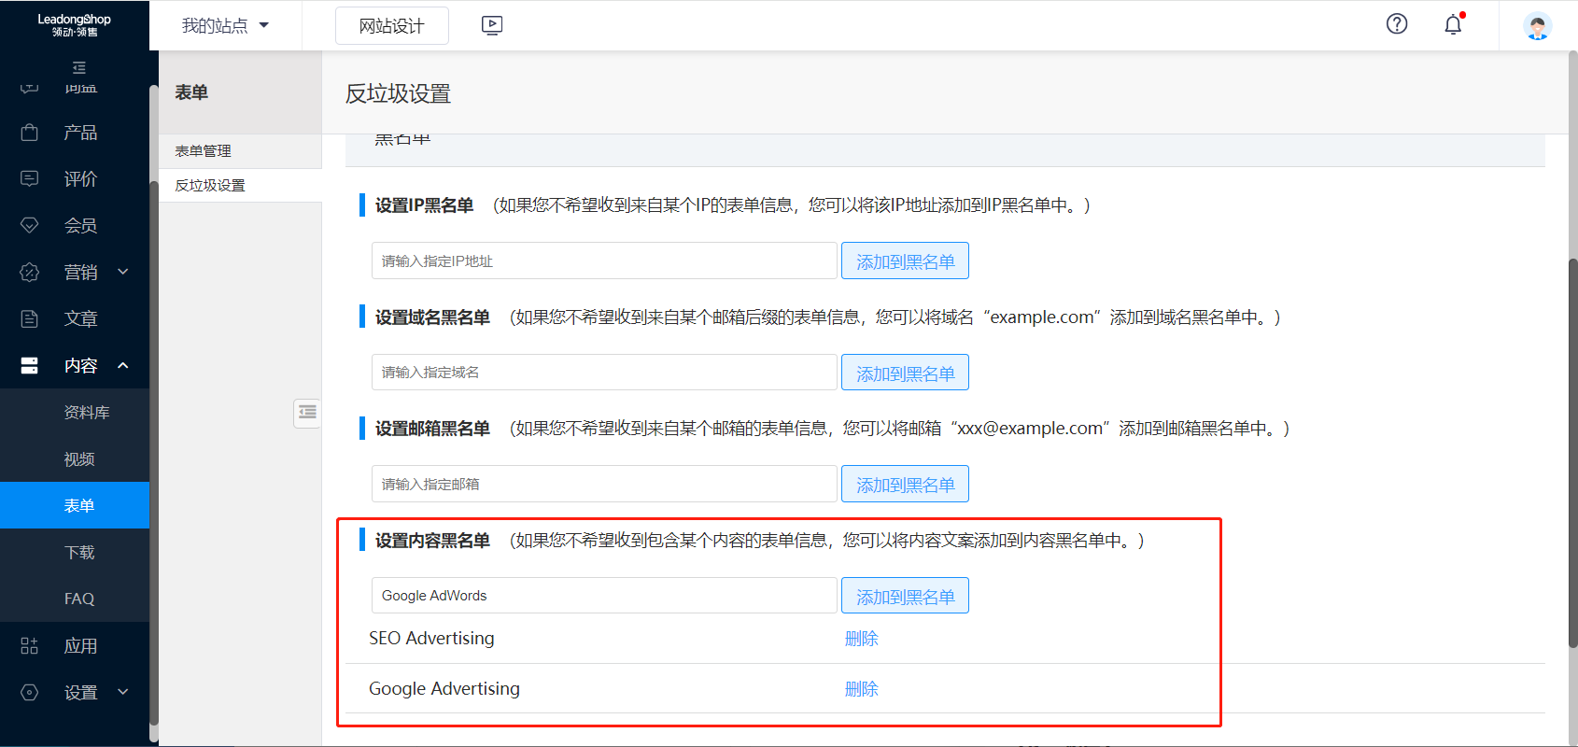Go to 会员 in sidebar
Image resolution: width=1578 pixels, height=747 pixels.
click(80, 225)
